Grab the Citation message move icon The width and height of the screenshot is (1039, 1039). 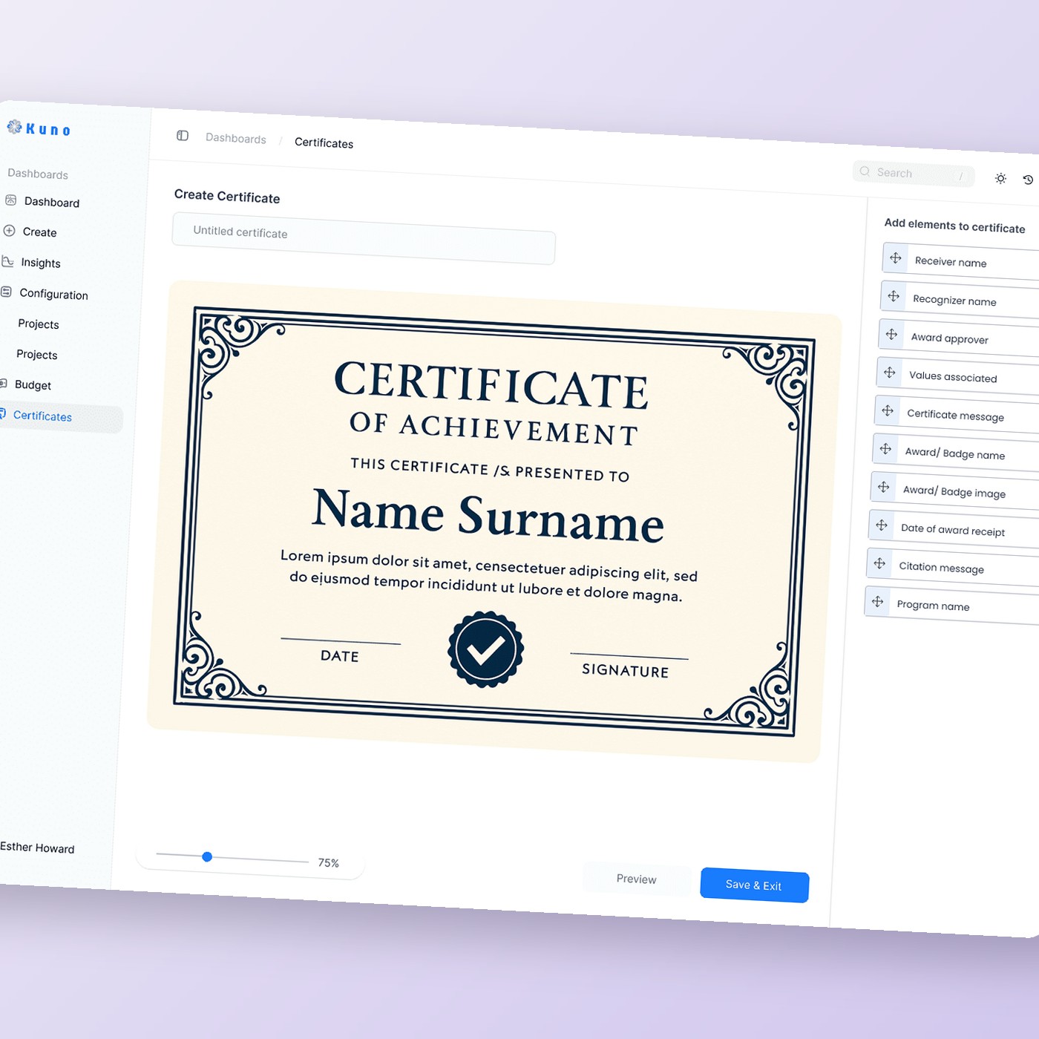point(879,563)
